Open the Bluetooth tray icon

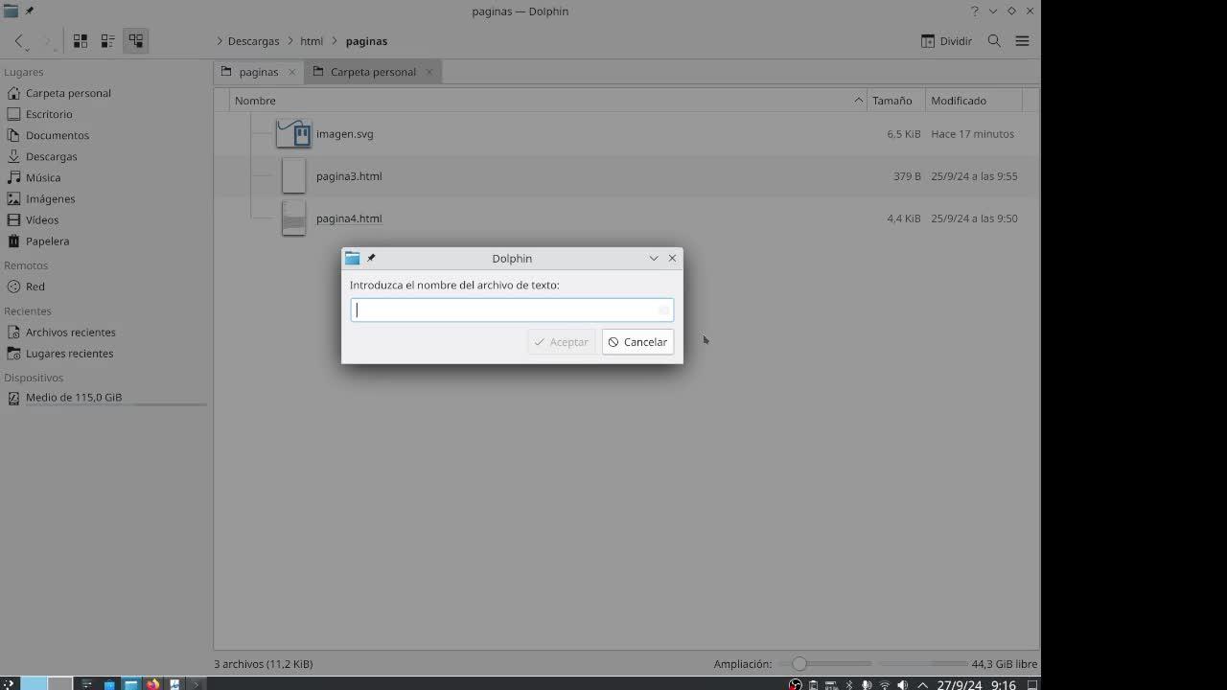click(x=848, y=684)
